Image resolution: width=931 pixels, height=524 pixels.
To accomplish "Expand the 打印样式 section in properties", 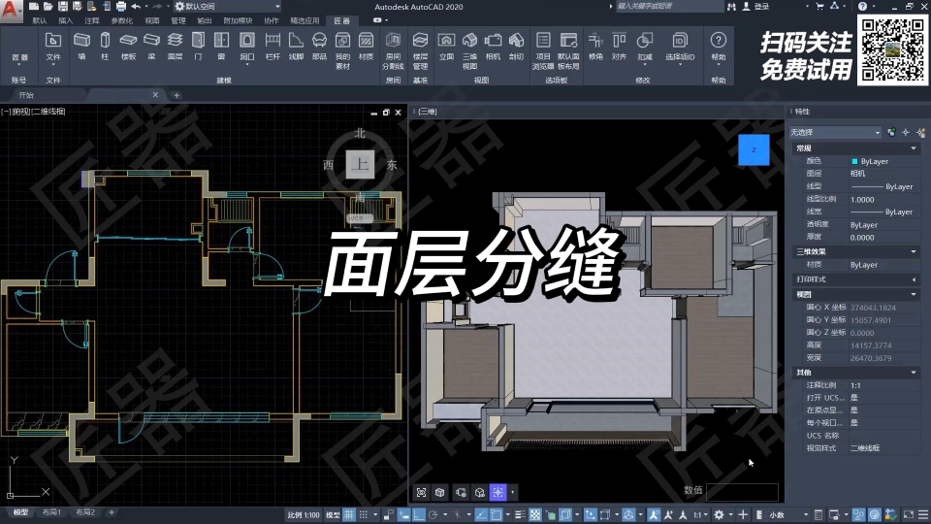I will [914, 279].
